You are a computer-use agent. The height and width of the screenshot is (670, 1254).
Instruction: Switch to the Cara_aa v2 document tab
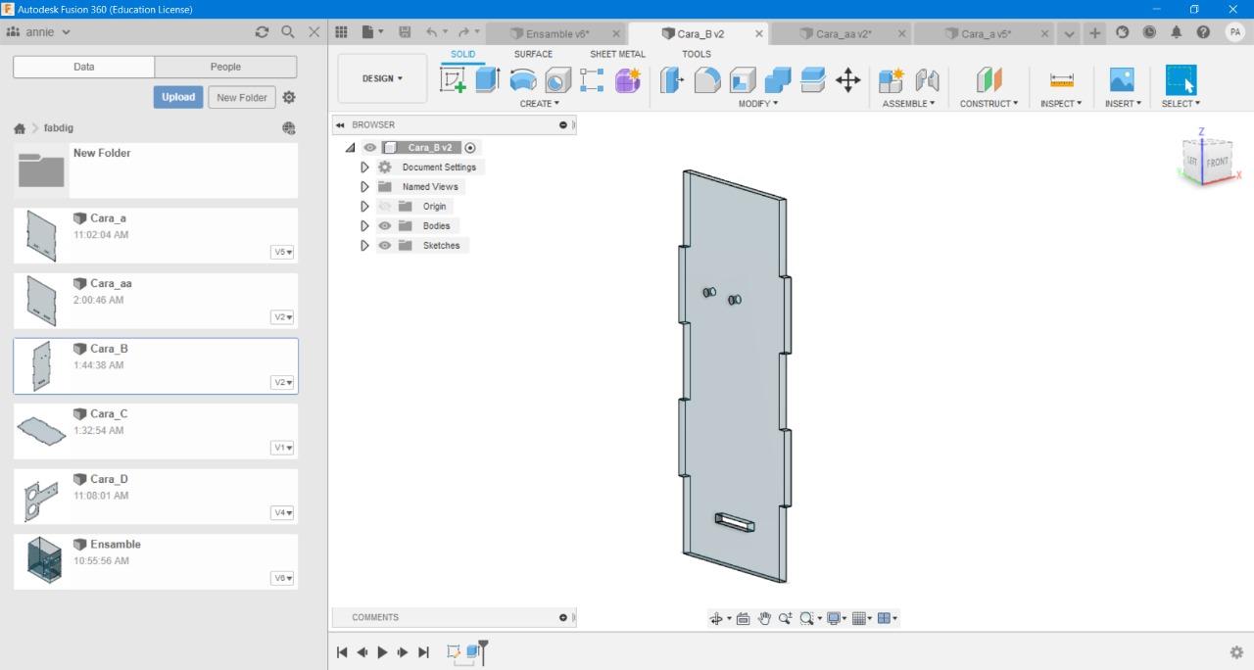[x=843, y=33]
